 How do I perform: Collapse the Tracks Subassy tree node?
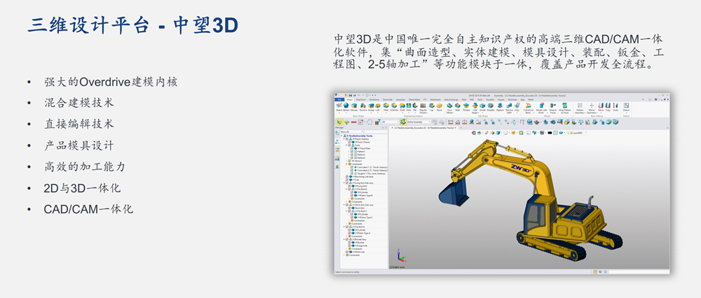coord(343,139)
